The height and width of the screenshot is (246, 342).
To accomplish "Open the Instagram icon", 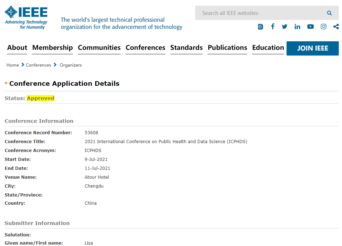I will (324, 27).
